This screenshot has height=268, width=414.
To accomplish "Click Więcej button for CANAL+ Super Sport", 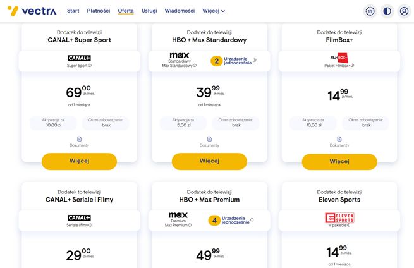I will [80, 161].
